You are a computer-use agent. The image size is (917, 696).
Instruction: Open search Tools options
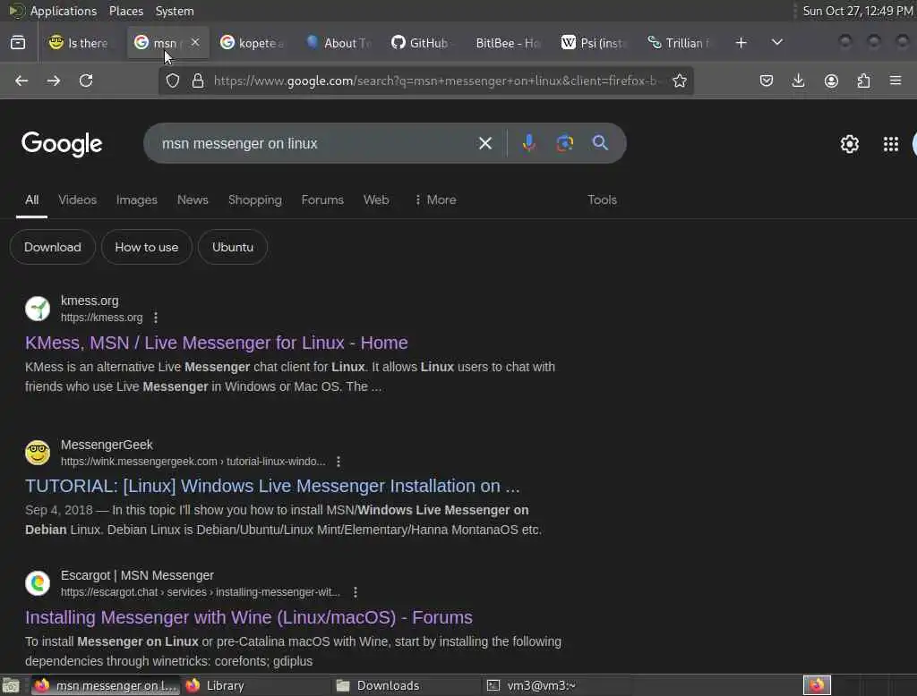602,199
